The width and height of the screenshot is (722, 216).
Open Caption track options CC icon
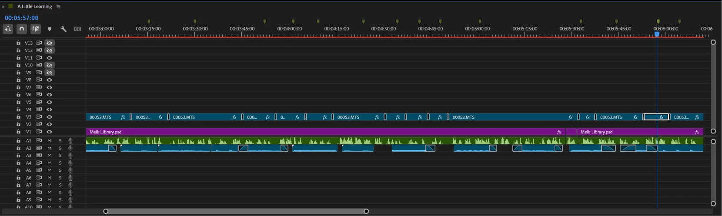77,29
